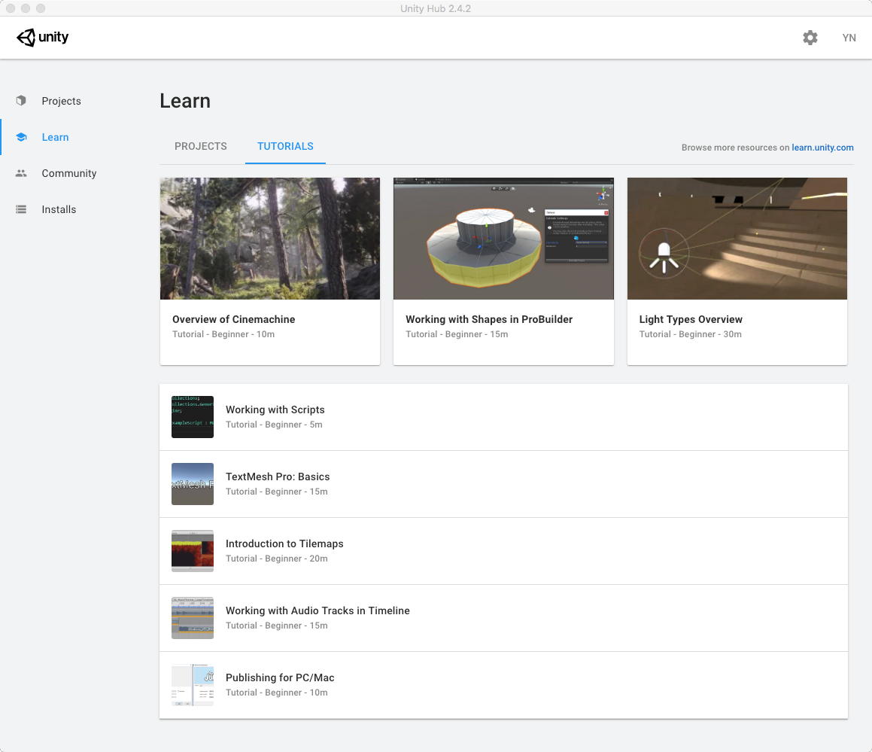Open Working with Audio Tracks in Timeline

pyautogui.click(x=318, y=610)
